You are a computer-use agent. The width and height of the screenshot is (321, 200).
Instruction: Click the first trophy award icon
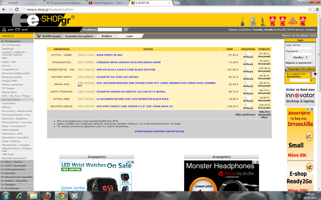(x=243, y=21)
